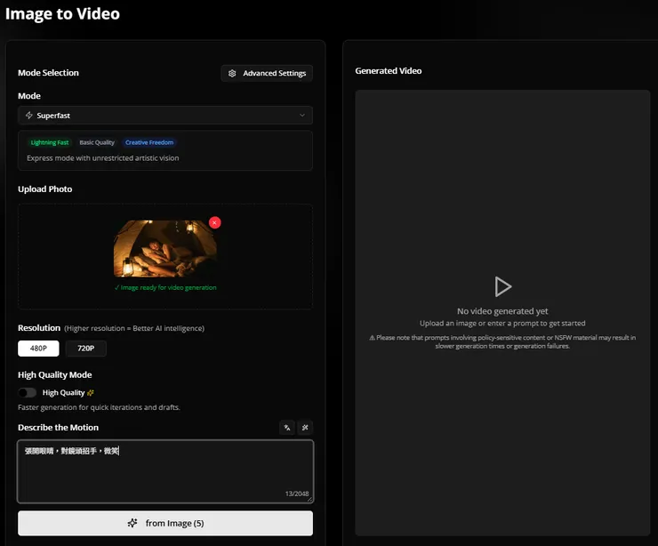This screenshot has height=546, width=658.
Task: Select 480P resolution
Action: click(x=38, y=349)
